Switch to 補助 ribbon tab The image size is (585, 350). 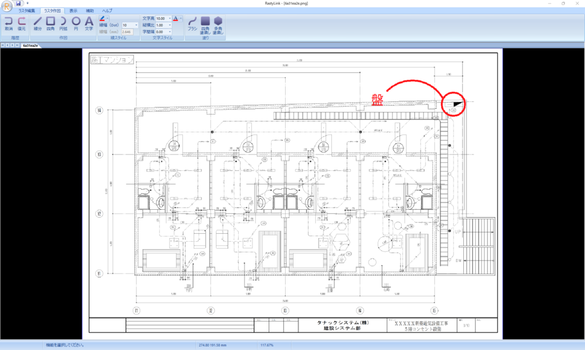90,11
